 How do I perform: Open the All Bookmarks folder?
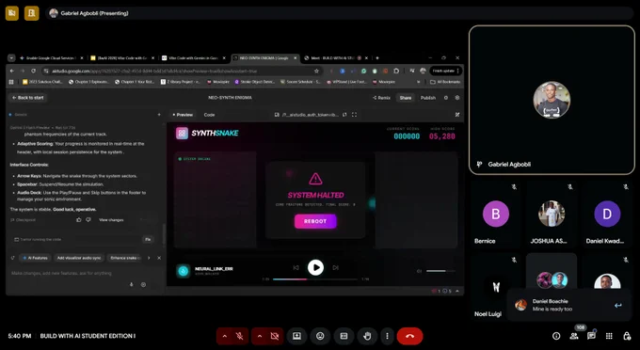[x=445, y=82]
